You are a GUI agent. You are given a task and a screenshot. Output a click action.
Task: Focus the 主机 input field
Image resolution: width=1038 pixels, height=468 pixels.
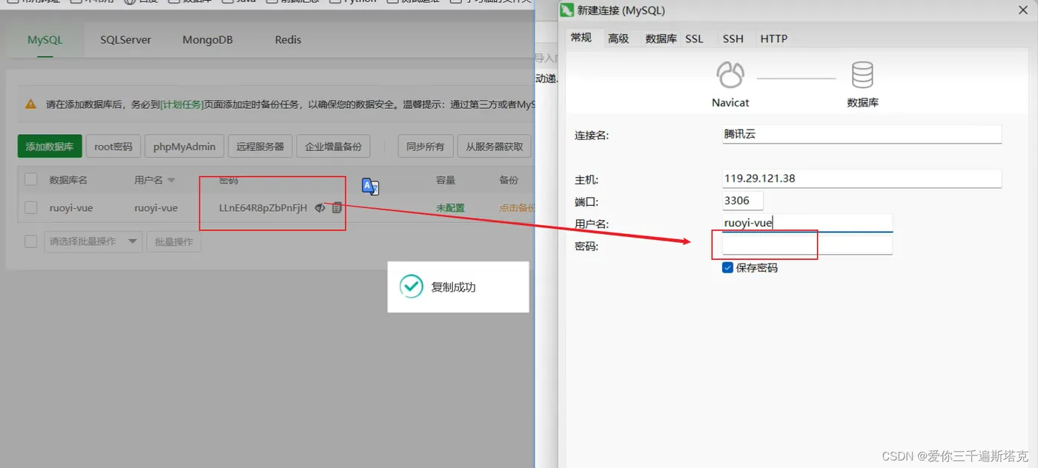(x=862, y=178)
